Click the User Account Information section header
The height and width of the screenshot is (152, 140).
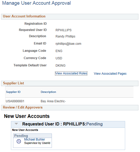coord(70,17)
